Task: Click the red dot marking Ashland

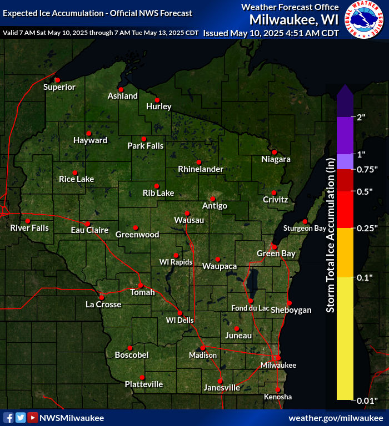Action: click(121, 89)
